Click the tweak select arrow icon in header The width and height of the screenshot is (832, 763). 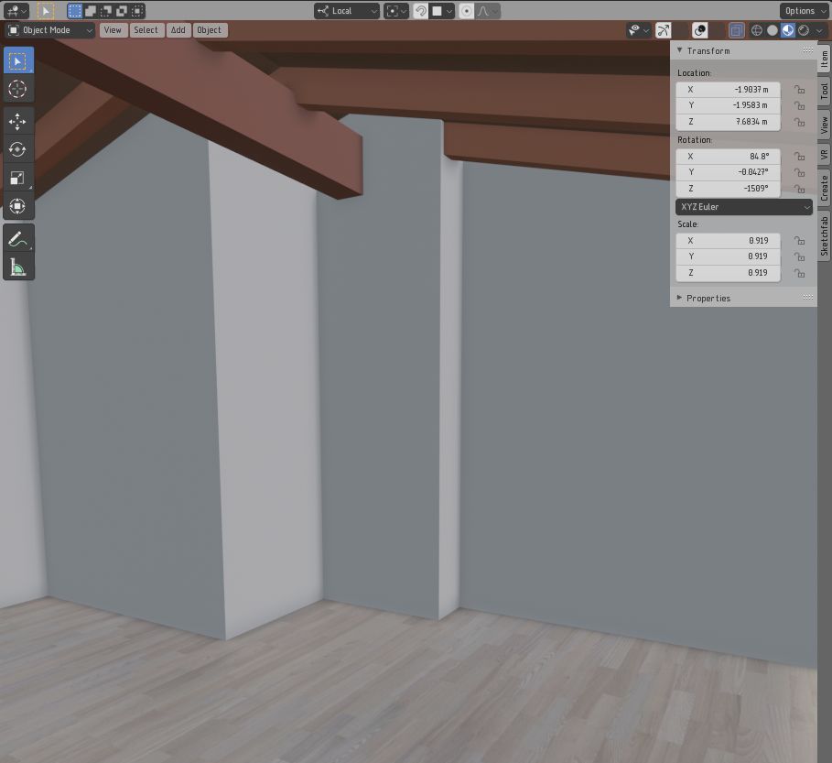46,11
